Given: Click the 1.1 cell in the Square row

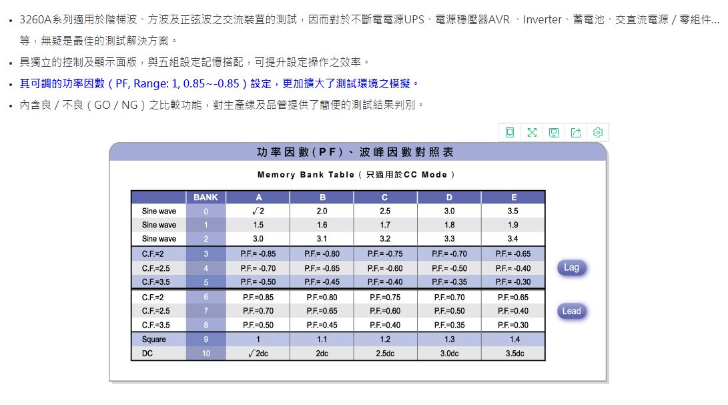Looking at the screenshot, I should click(x=322, y=340).
